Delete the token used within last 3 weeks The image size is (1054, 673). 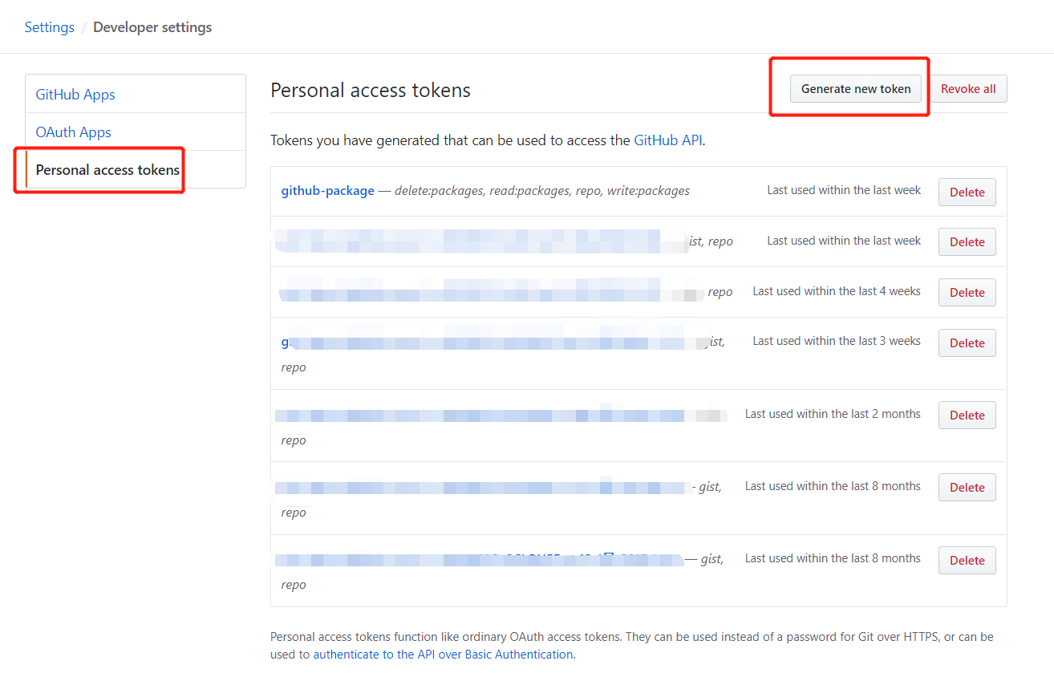(x=967, y=343)
